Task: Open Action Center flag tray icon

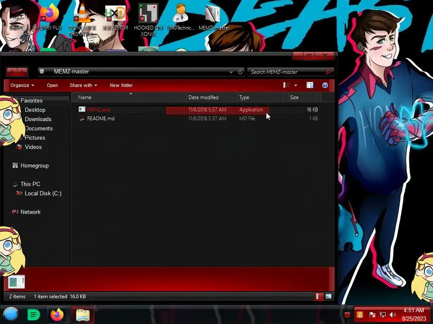Action: tap(372, 314)
